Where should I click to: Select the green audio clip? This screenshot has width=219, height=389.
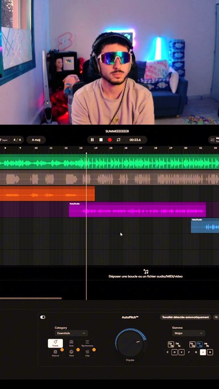[x=109, y=162]
